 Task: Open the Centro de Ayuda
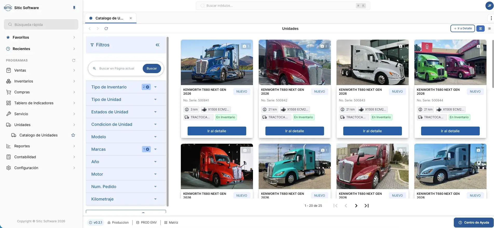(x=474, y=223)
